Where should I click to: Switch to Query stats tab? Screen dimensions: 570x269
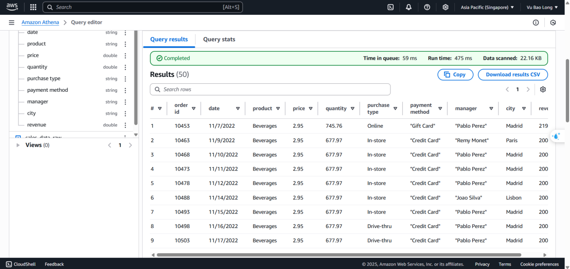pyautogui.click(x=219, y=40)
